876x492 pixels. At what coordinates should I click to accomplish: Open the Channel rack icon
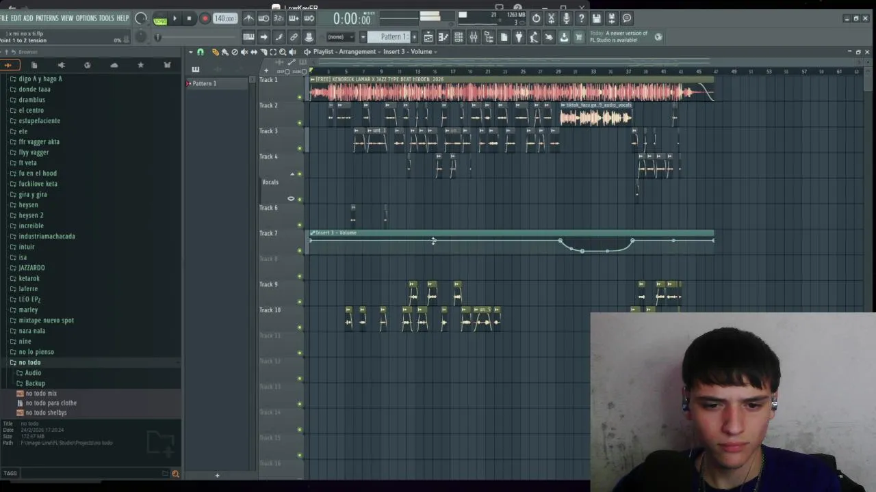pyautogui.click(x=459, y=37)
